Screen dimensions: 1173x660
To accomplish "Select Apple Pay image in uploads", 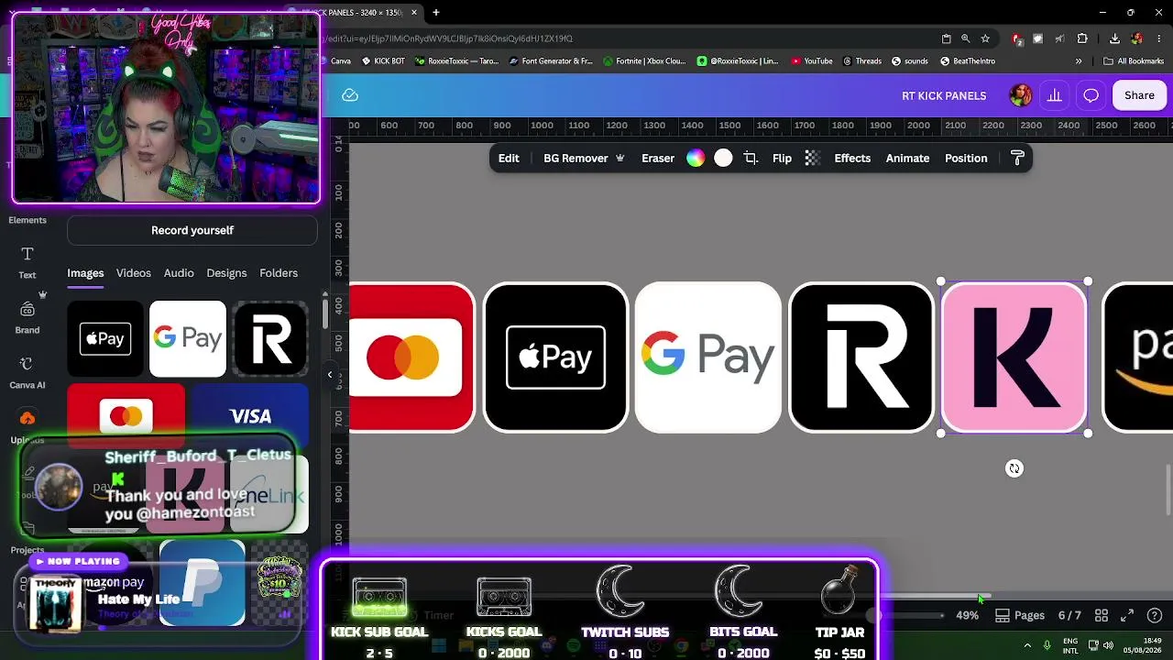I will (105, 339).
